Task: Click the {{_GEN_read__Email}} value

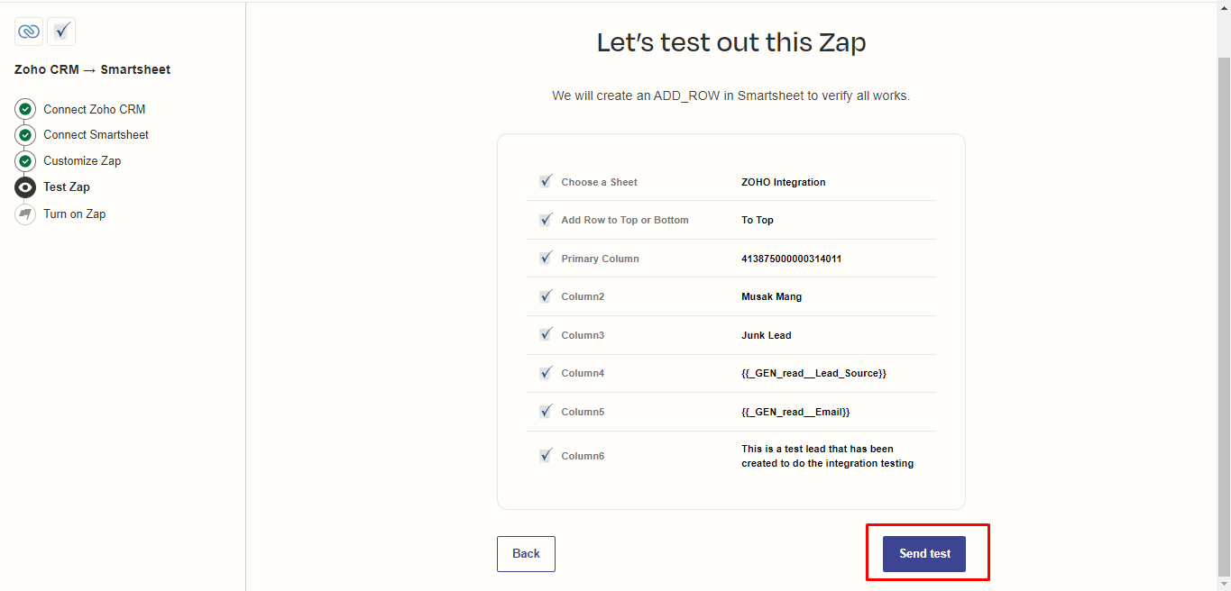Action: 795,412
